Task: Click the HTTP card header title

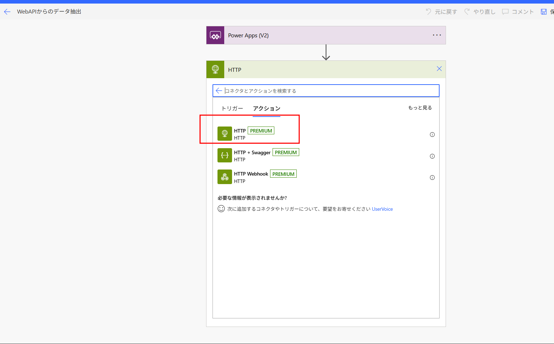Action: click(235, 70)
